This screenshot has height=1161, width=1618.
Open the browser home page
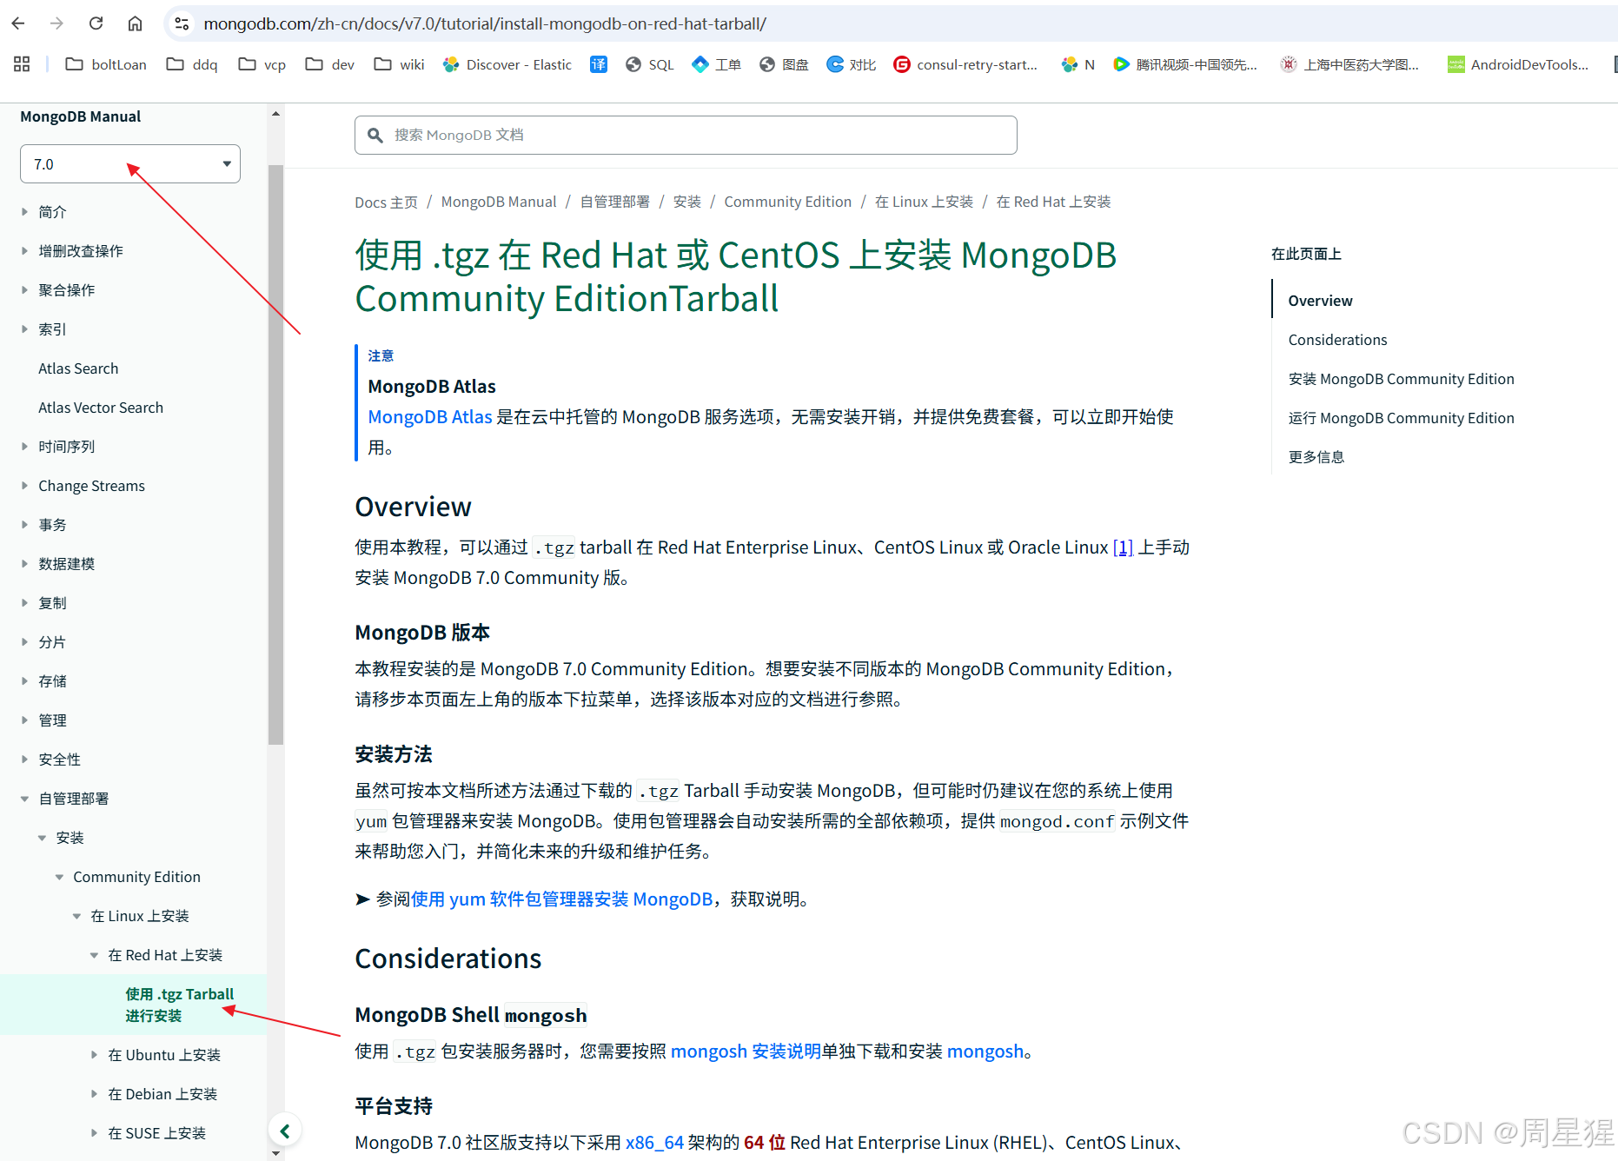tap(135, 23)
